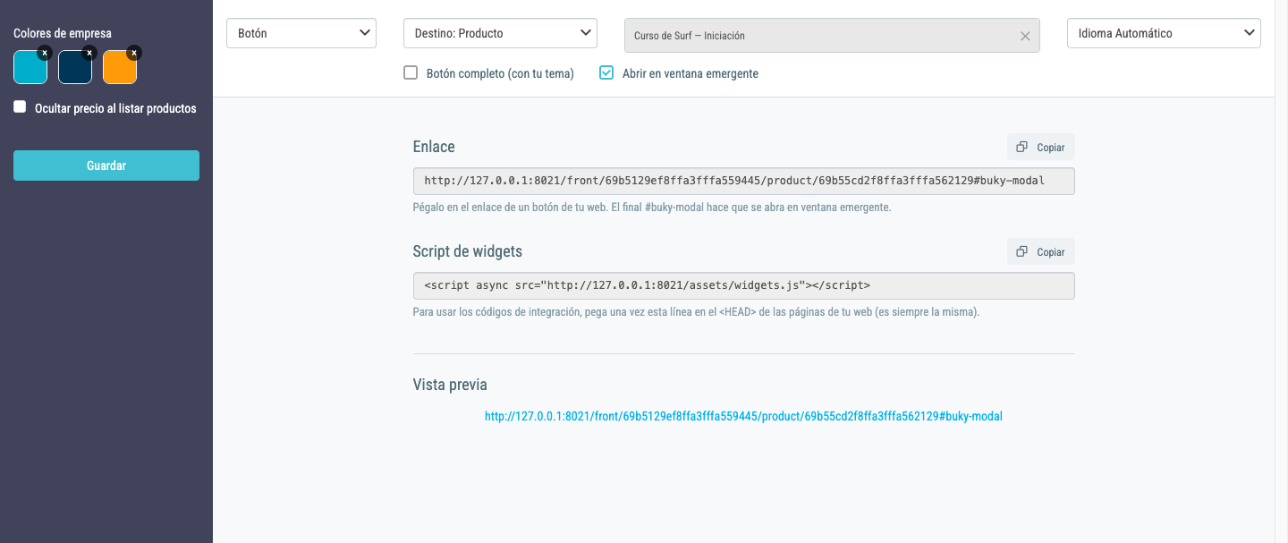Click the Vista previa heading
Image resolution: width=1288 pixels, height=543 pixels.
coord(450,385)
